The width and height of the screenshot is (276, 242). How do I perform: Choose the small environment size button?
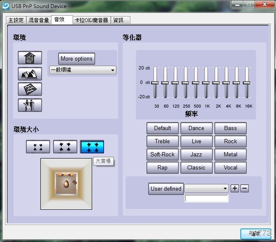[38, 146]
